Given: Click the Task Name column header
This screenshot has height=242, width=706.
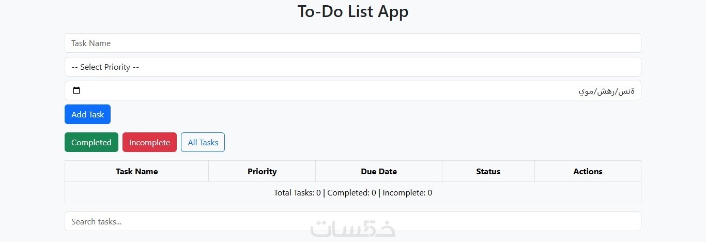Looking at the screenshot, I should (x=136, y=172).
